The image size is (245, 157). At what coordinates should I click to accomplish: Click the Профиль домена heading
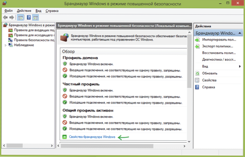coord(80,58)
